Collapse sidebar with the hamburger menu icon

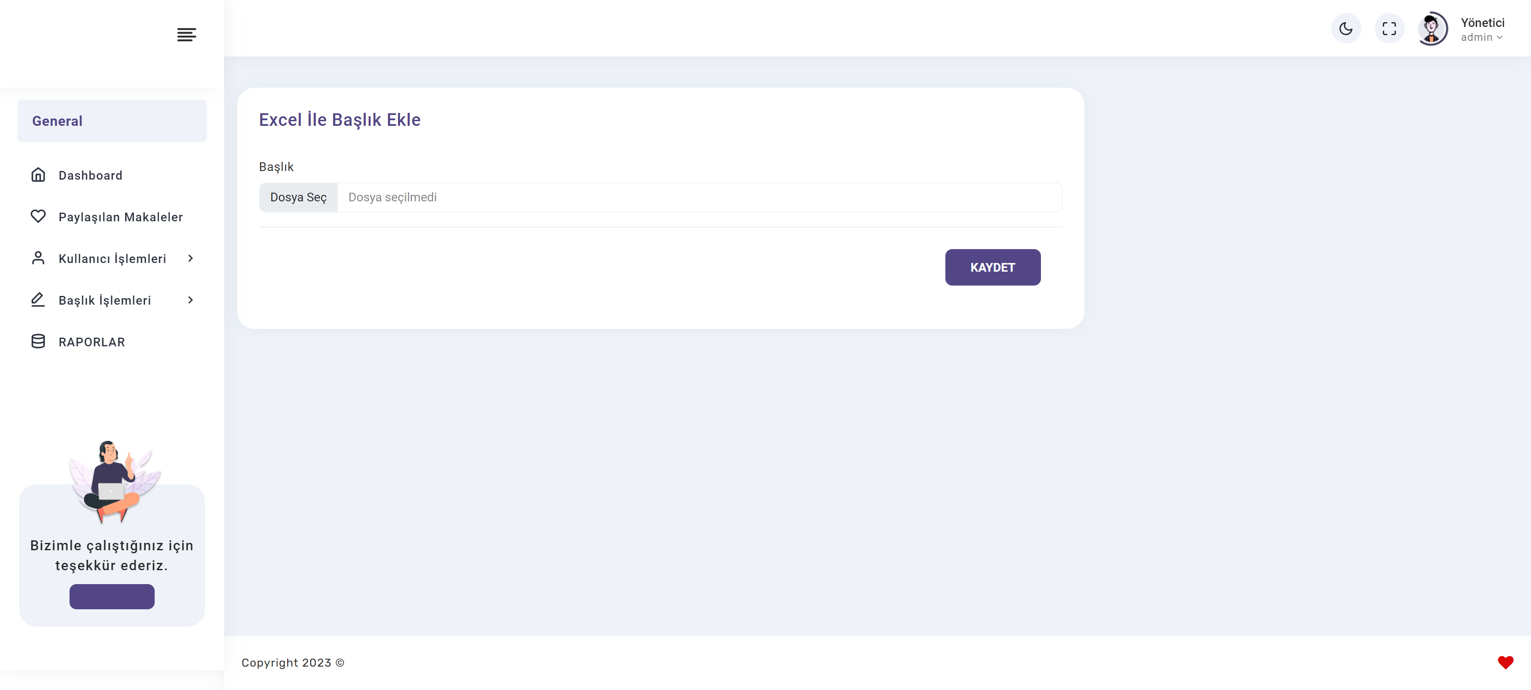(187, 35)
